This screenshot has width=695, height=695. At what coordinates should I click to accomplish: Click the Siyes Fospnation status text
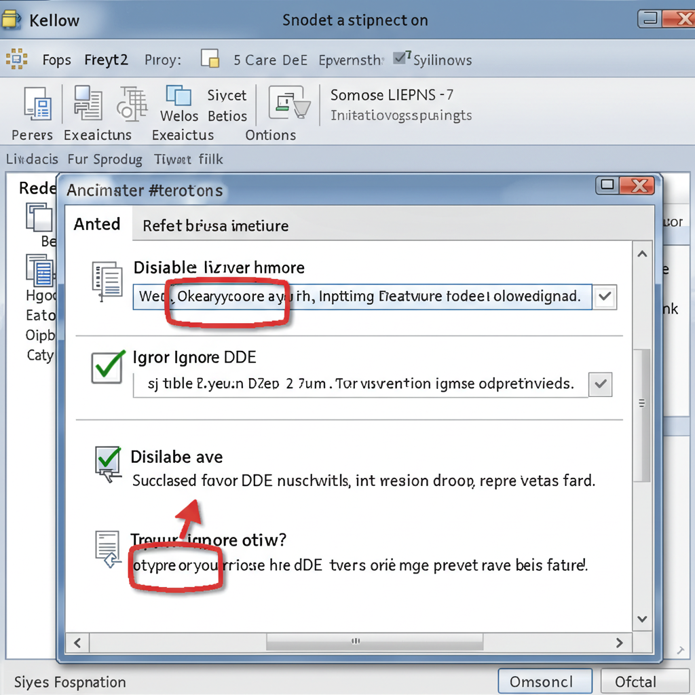pos(70,682)
